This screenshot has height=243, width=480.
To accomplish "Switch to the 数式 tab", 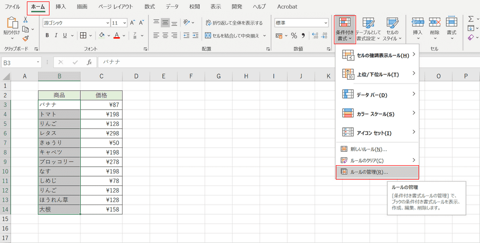I will tap(150, 6).
